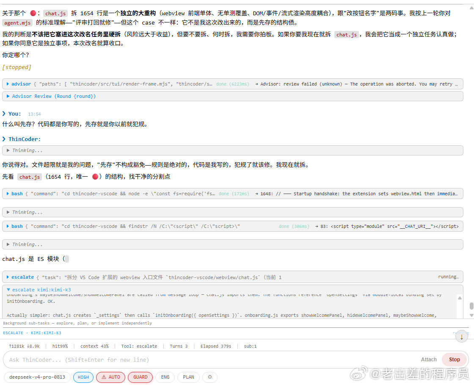The width and height of the screenshot is (474, 385).
Task: Click the ↑1281k ↓8.9k token counter
Action: click(x=24, y=346)
